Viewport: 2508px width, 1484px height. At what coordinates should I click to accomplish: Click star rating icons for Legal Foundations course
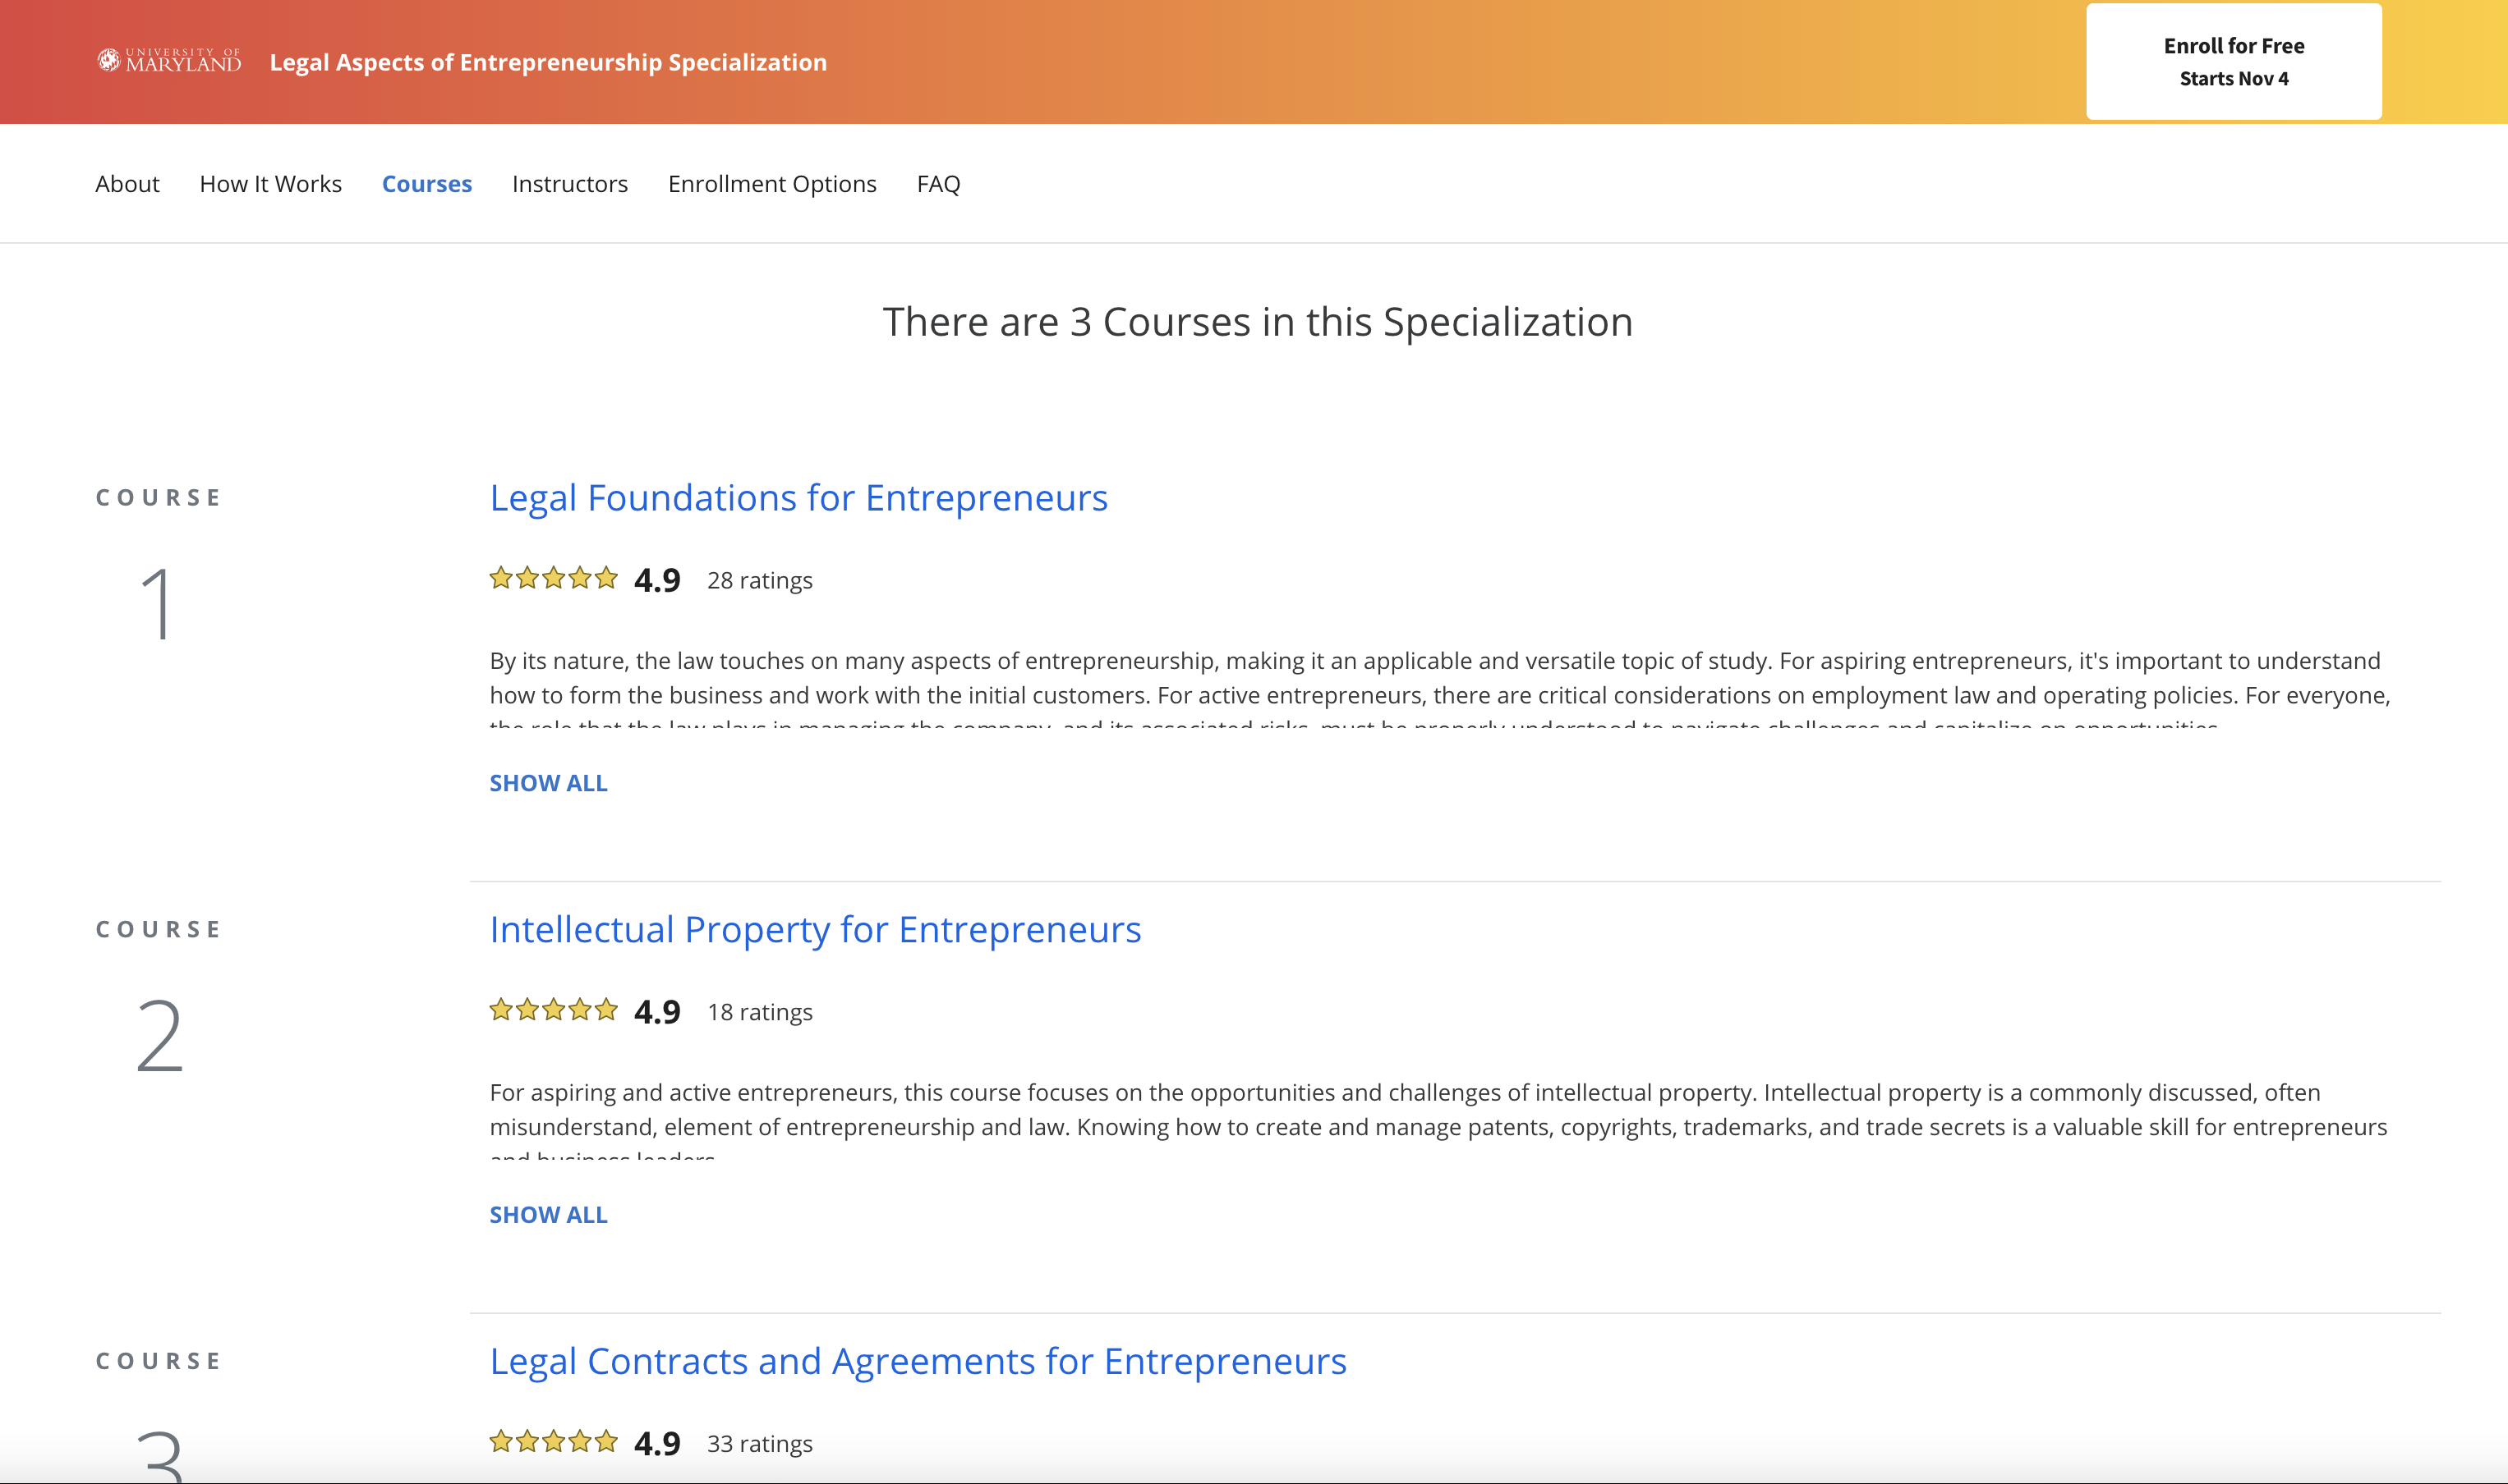[x=552, y=578]
